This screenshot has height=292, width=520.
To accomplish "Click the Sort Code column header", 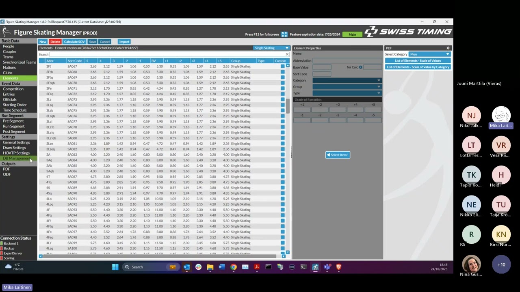I will click(x=75, y=61).
